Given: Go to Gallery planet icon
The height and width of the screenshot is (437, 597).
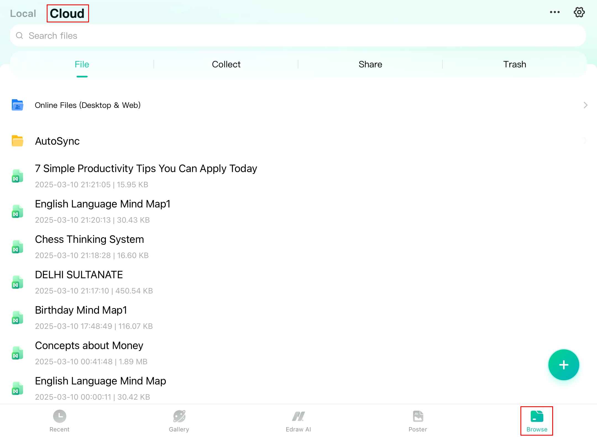Looking at the screenshot, I should pos(179,416).
